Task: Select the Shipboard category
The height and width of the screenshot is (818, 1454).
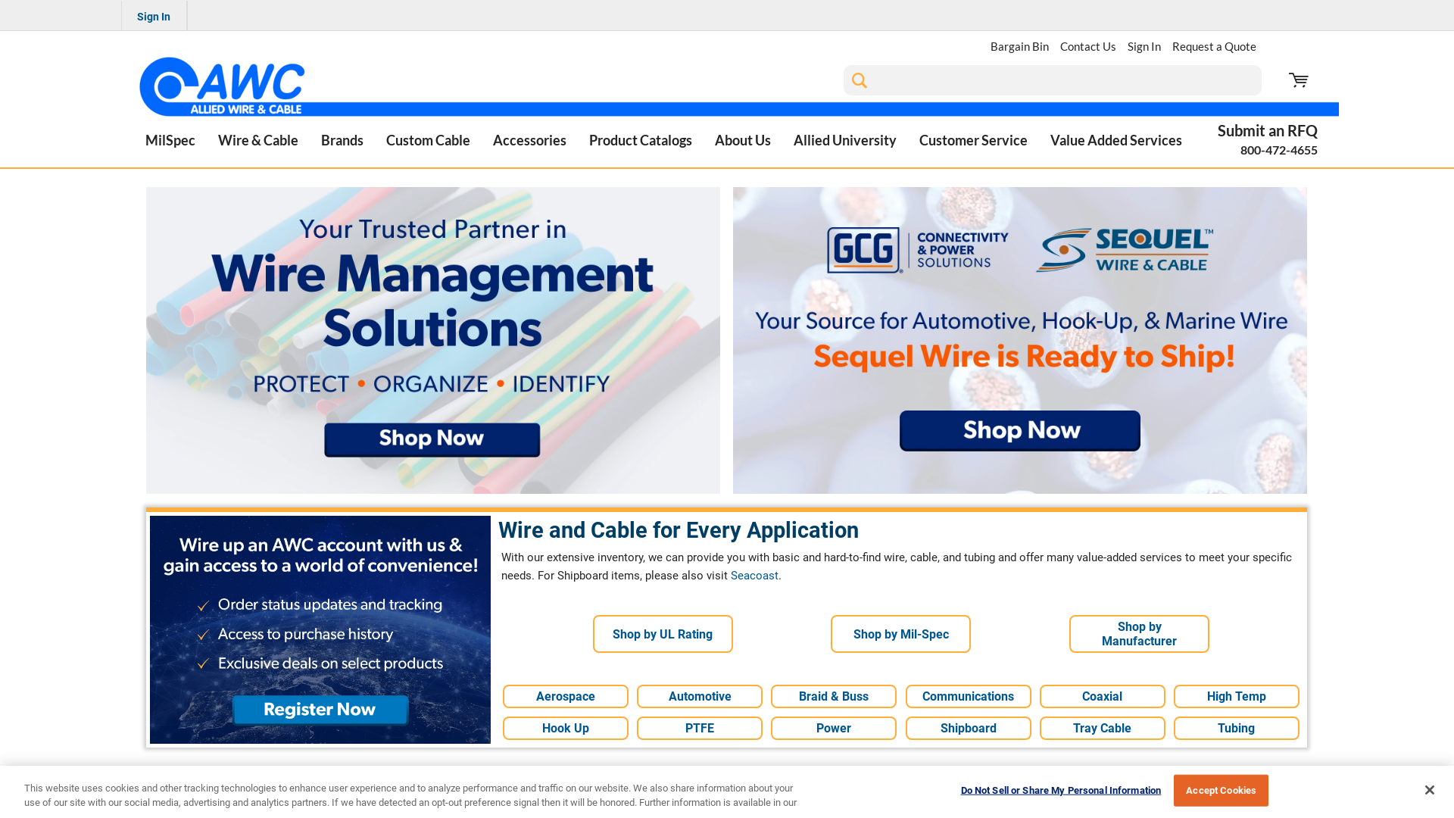Action: coord(968,729)
